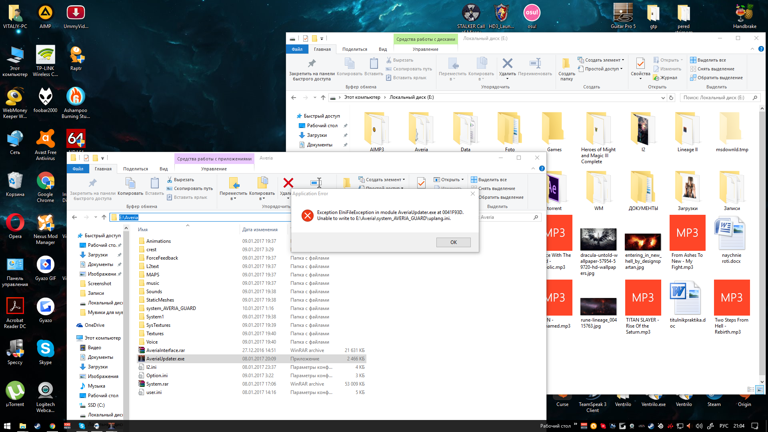Screen dimensions: 768x432
Task: Click Выделить все in drive E ribbon
Action: pyautogui.click(x=711, y=60)
